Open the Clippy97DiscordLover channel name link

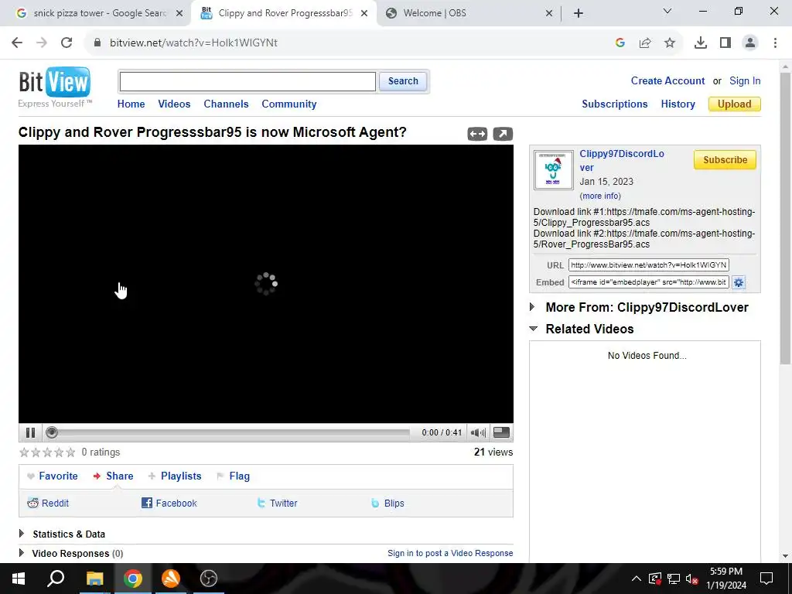[622, 160]
